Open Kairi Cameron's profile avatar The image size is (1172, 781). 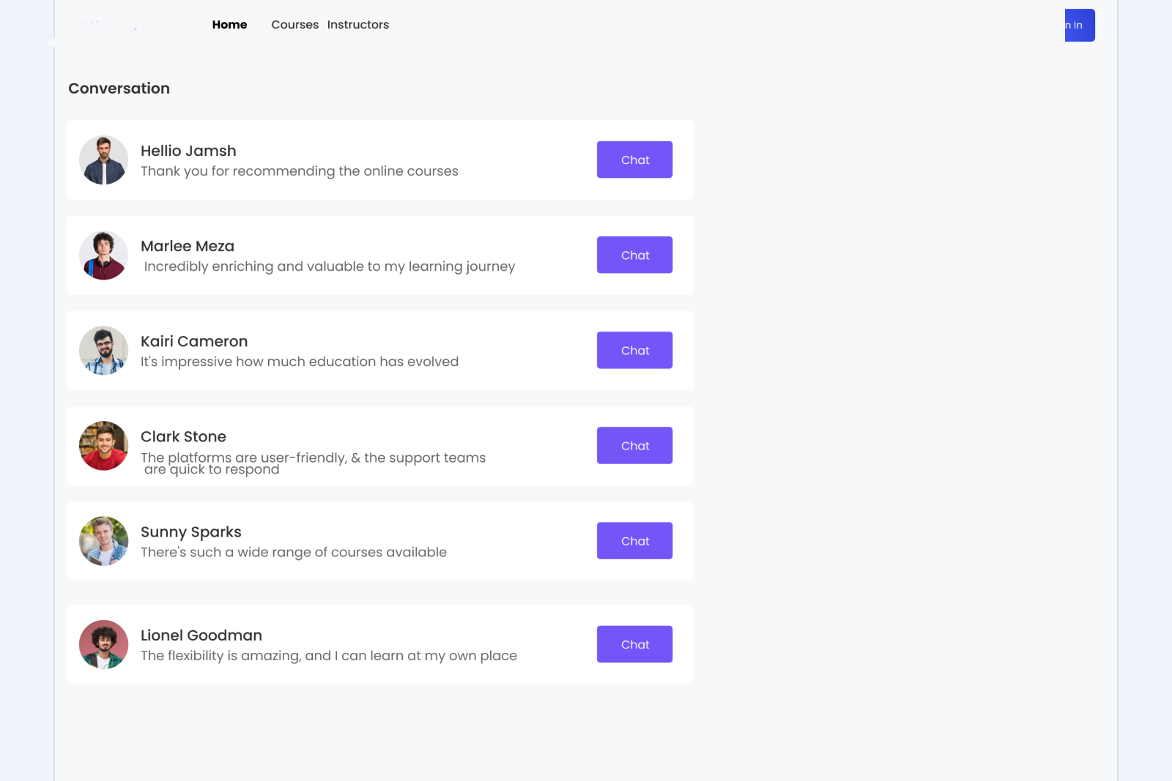(x=103, y=350)
